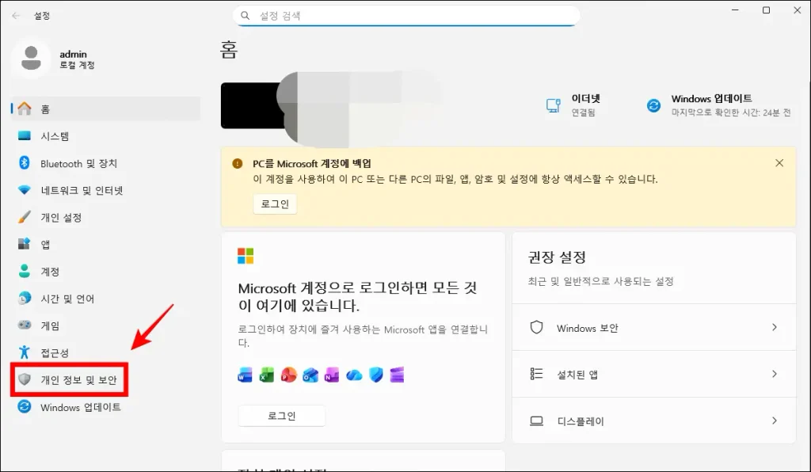Open the 설치된 앱 chevron

(775, 374)
